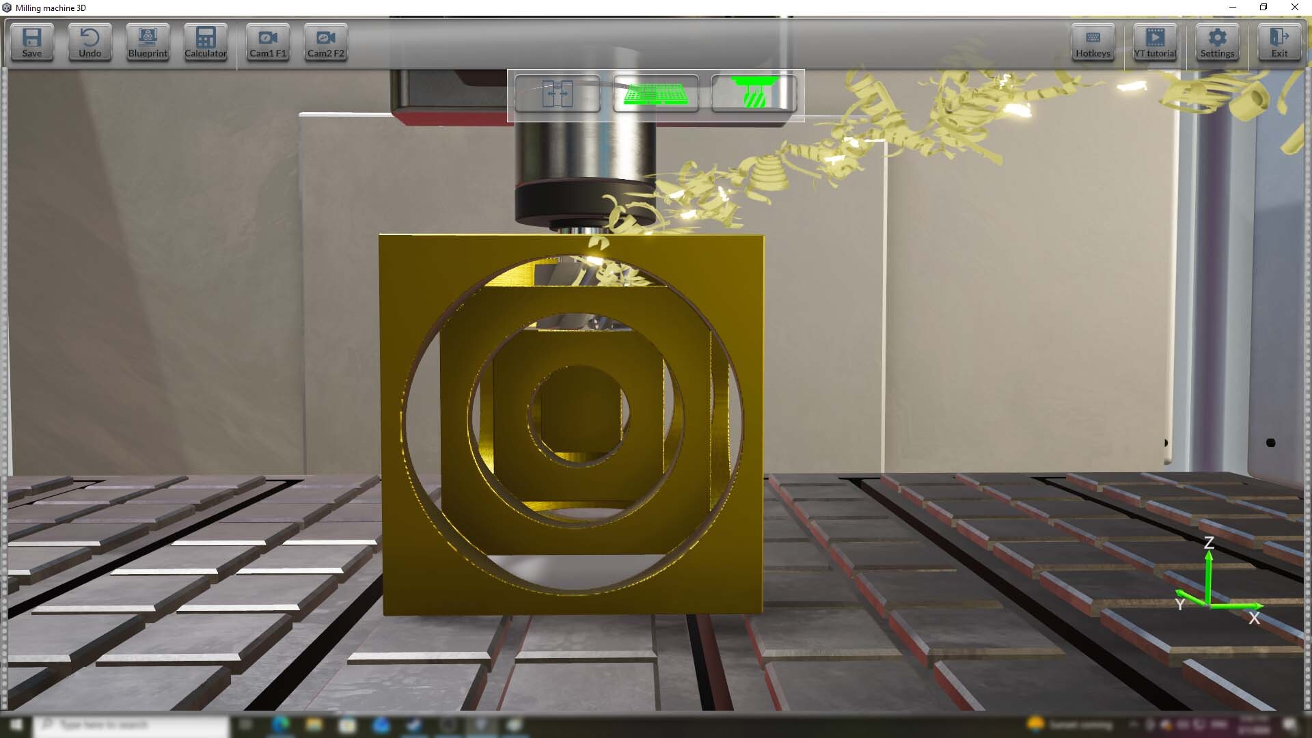Open the Hotkeys reference panel
Image resolution: width=1312 pixels, height=738 pixels.
coord(1093,42)
